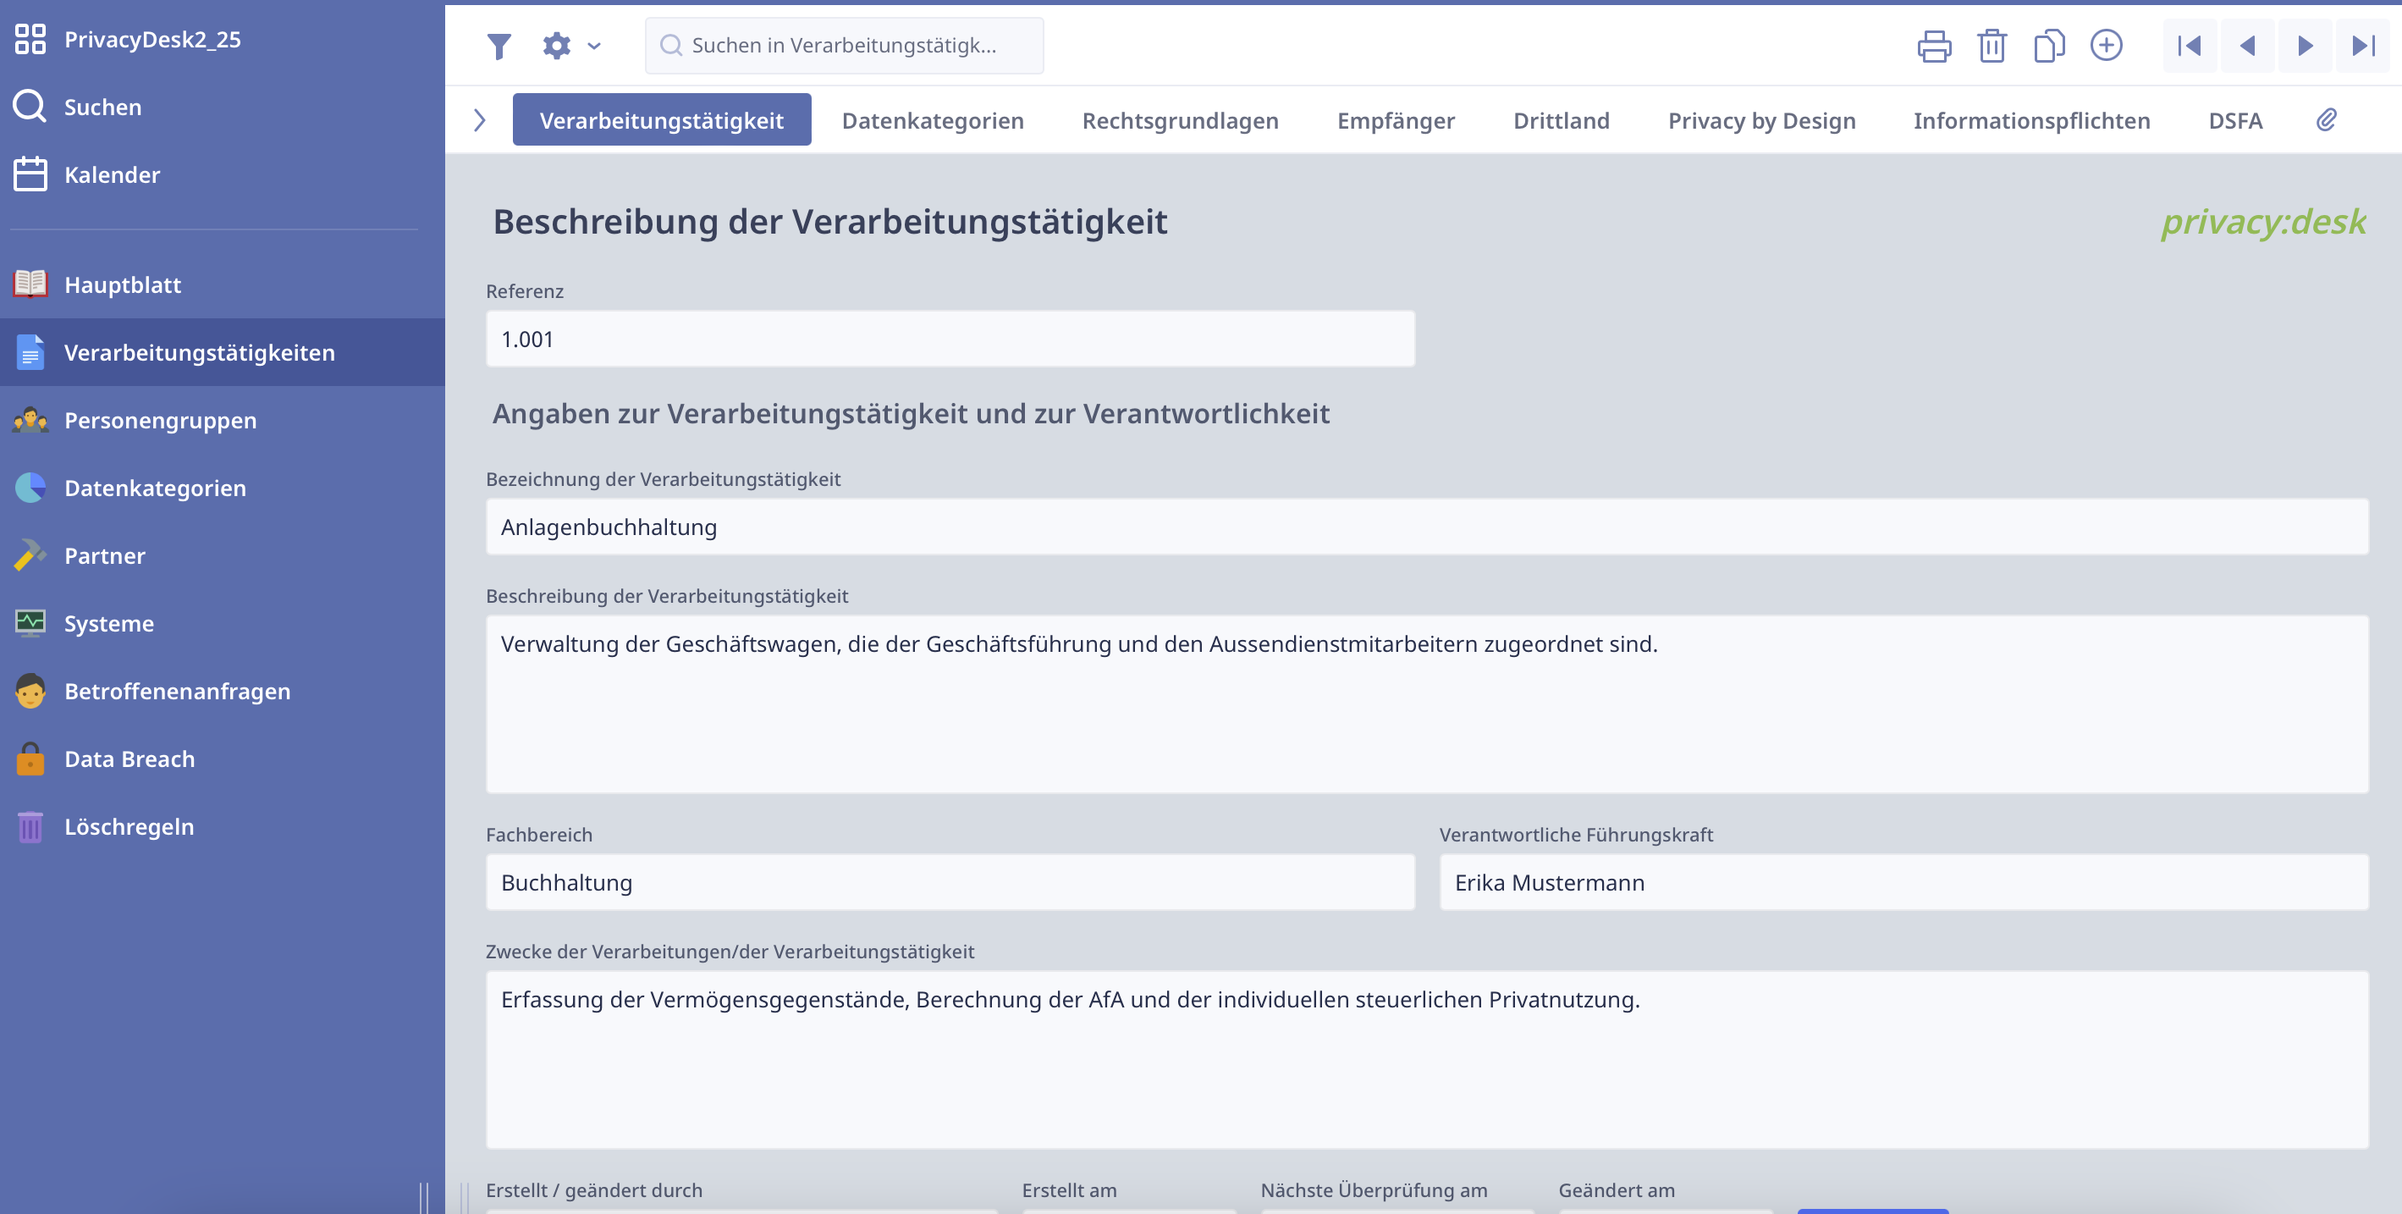This screenshot has height=1214, width=2402.
Task: Expand the chevron left of tabs
Action: tap(479, 120)
